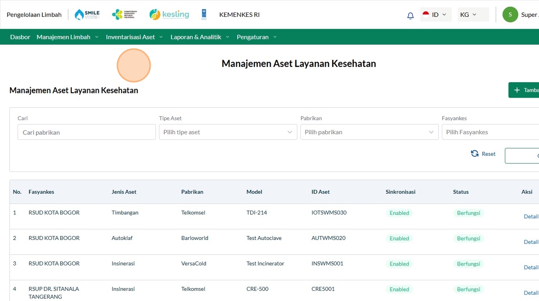
Task: Open the Pabrikan filter dropdown
Action: pos(369,132)
